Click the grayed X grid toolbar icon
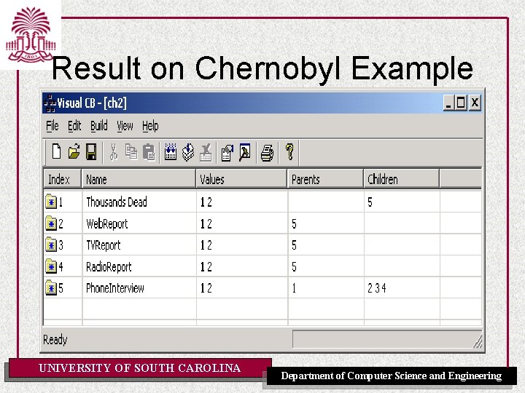 click(206, 152)
